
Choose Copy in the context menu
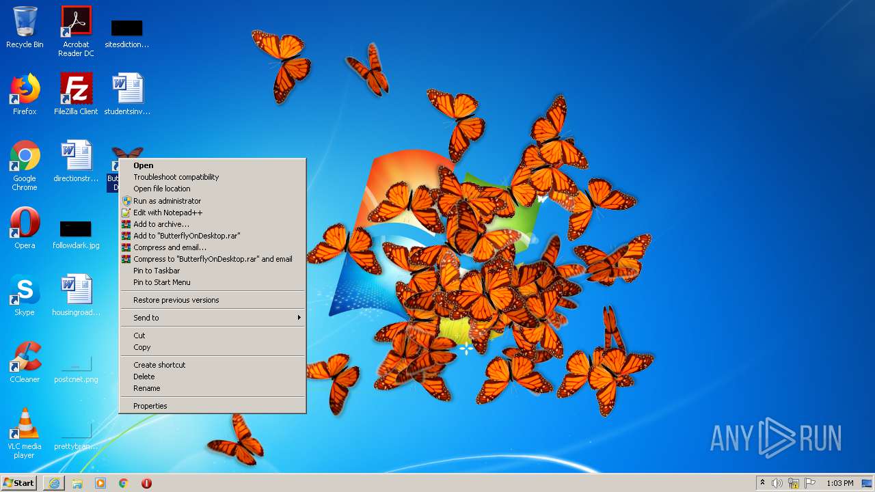click(x=213, y=347)
